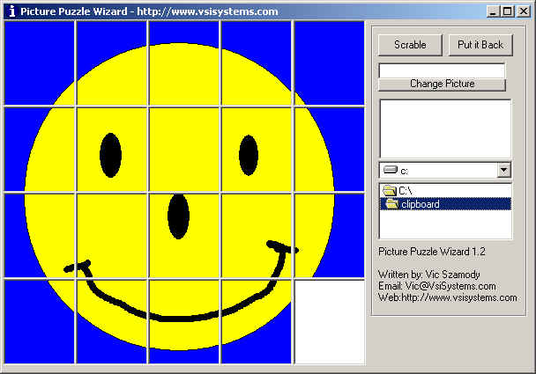Click the puzzle tile containing the nose
536x374 pixels.
[184, 236]
